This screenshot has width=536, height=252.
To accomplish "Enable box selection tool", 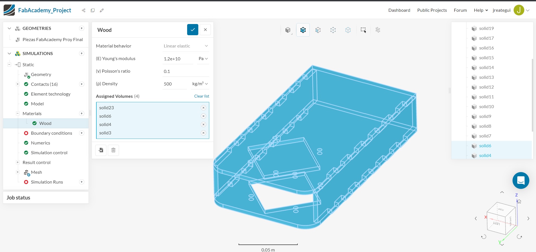I will 363,30.
